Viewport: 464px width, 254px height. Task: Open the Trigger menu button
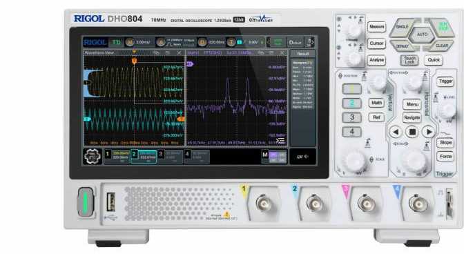[x=445, y=81]
